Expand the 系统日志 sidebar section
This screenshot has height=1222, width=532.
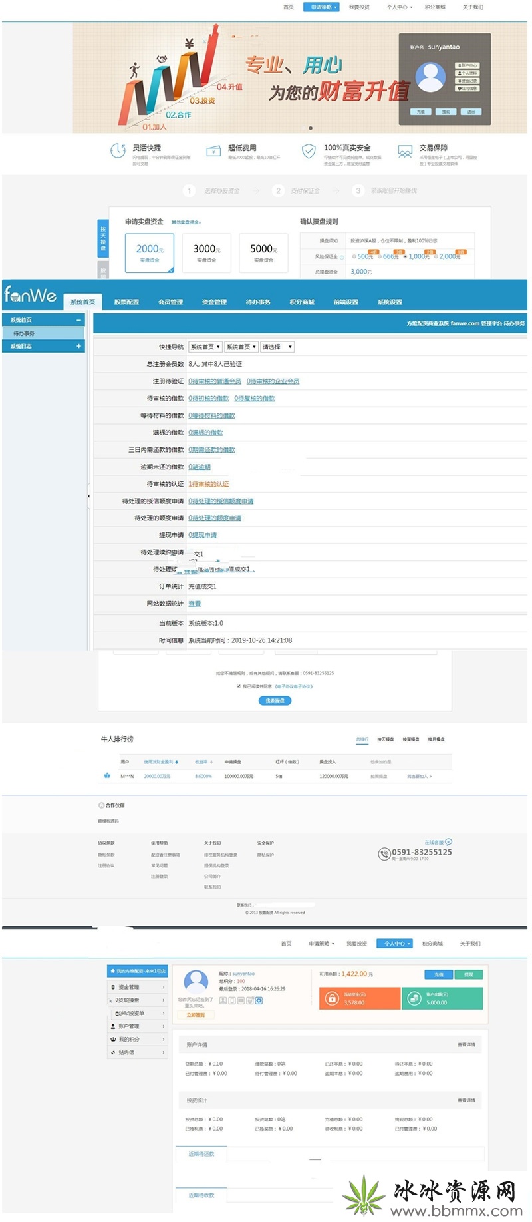click(x=78, y=346)
